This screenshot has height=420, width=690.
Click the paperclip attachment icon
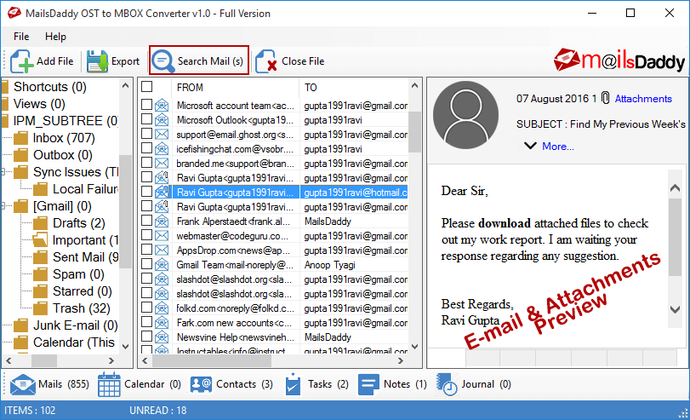606,98
